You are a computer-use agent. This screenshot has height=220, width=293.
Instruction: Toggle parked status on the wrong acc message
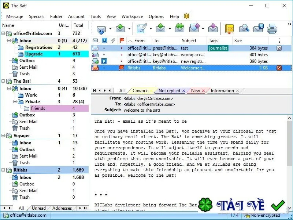104,55
